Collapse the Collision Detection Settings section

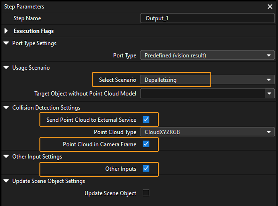pyautogui.click(x=6, y=108)
